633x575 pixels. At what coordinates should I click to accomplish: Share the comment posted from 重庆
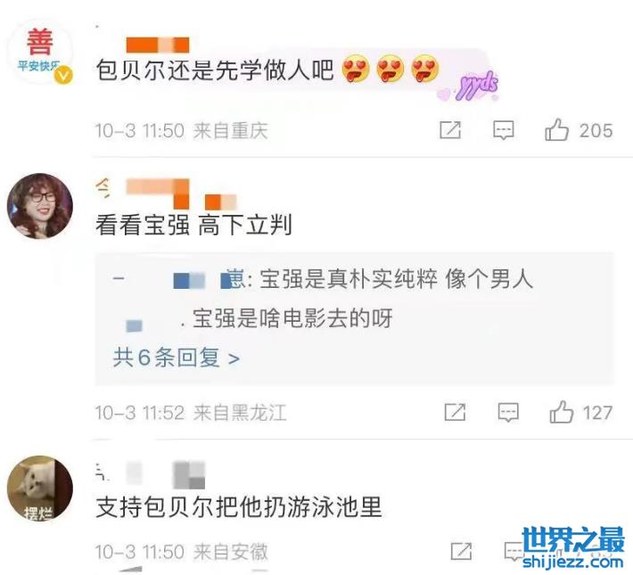pos(449,130)
